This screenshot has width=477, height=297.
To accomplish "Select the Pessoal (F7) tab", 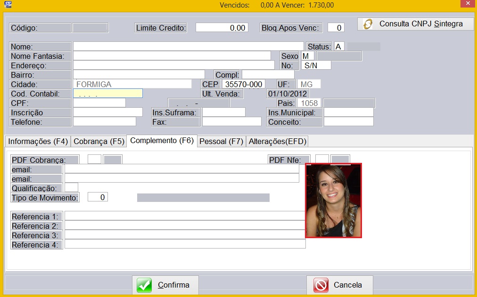I will [x=221, y=141].
